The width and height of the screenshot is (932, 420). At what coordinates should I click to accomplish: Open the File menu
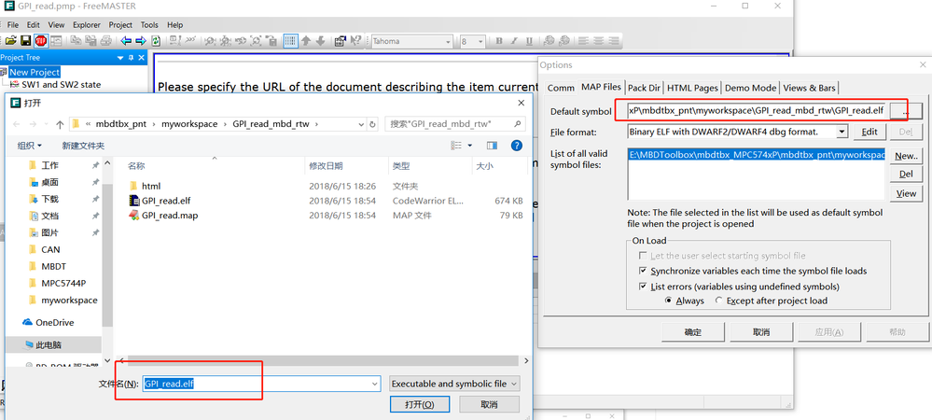pos(13,25)
